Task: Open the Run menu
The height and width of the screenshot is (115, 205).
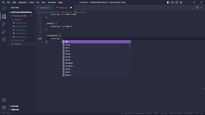Action: click(x=44, y=2)
